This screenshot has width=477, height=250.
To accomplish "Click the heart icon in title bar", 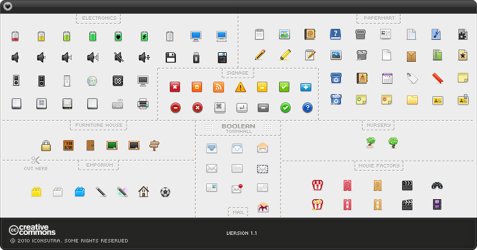I will tap(8, 5).
